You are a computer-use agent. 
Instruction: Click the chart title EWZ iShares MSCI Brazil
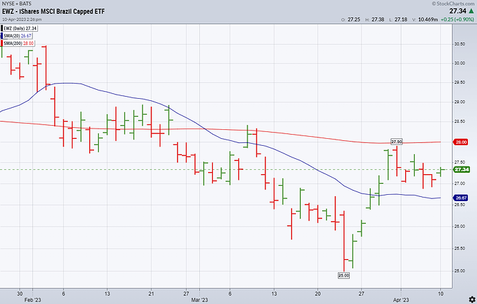(53, 12)
